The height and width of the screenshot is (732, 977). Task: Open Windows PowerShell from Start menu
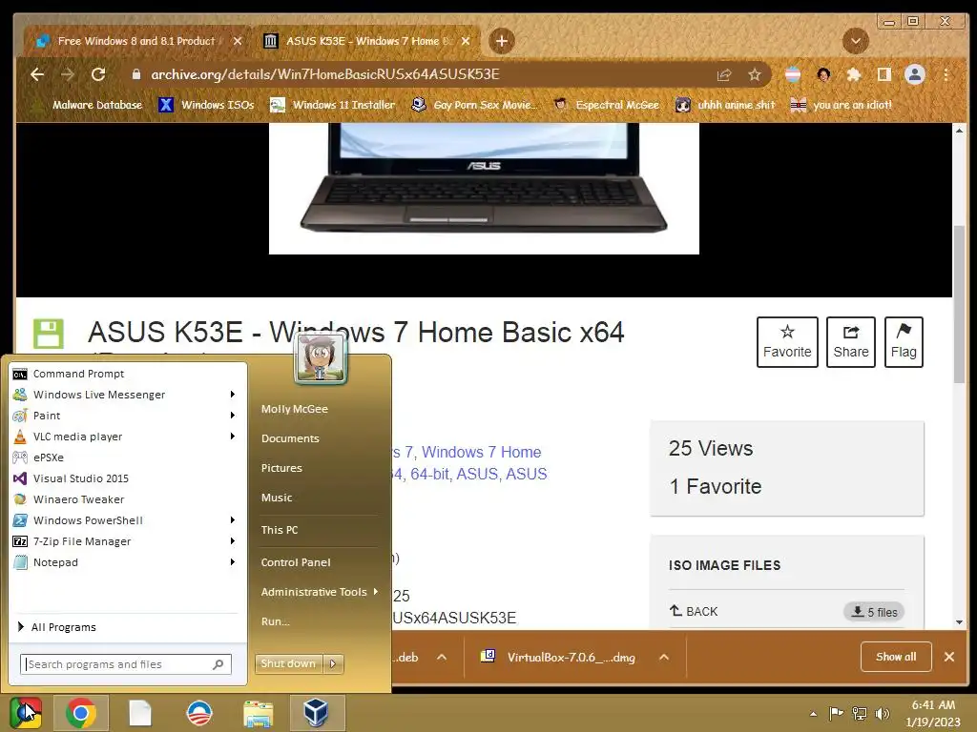tap(118, 520)
